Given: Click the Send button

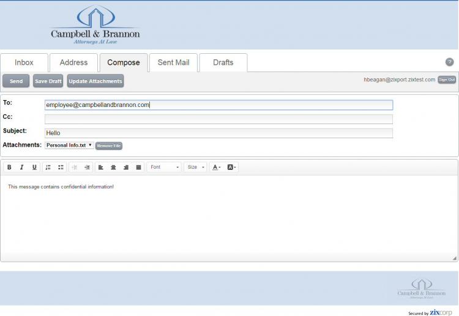Looking at the screenshot, I should tap(16, 81).
